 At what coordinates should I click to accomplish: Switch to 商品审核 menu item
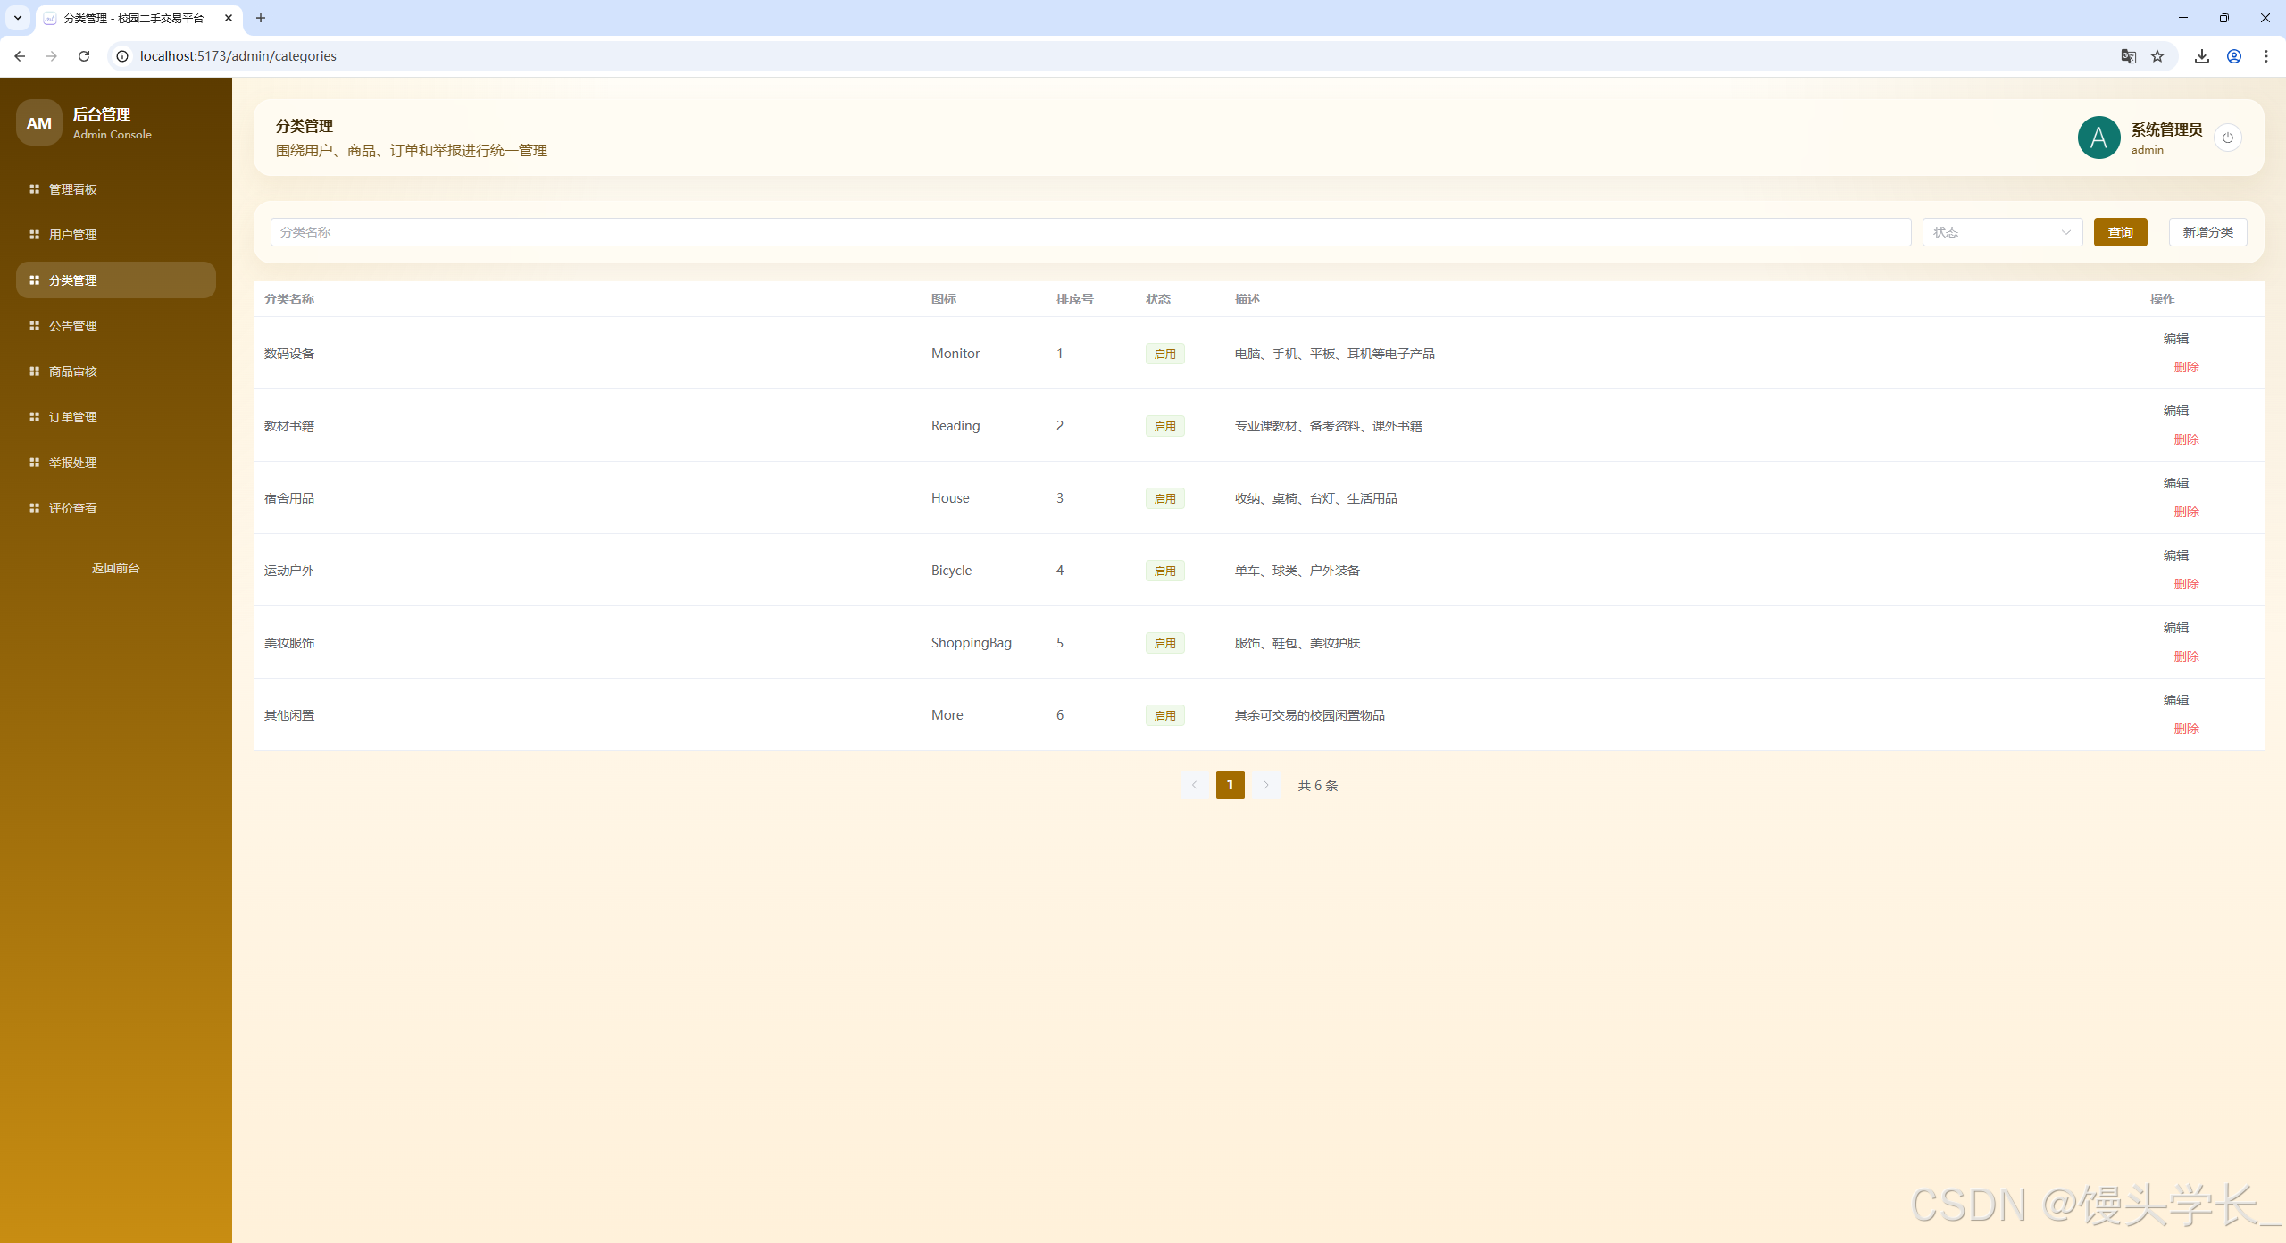[x=73, y=371]
